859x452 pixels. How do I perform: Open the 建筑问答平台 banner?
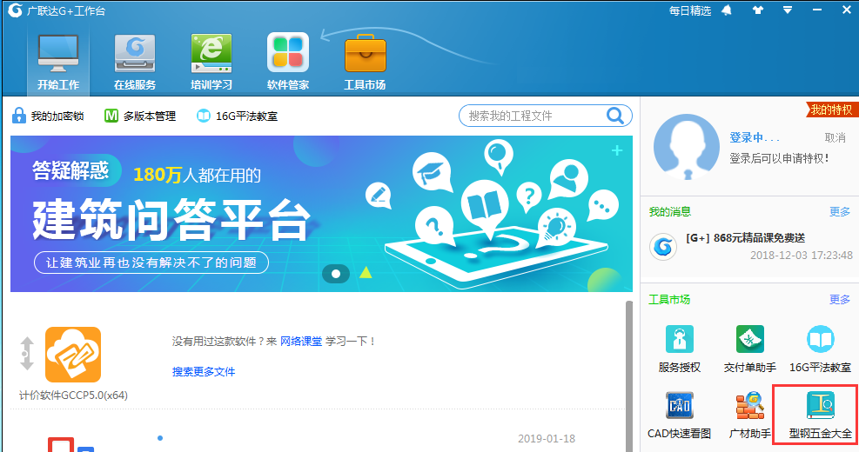[x=321, y=214]
